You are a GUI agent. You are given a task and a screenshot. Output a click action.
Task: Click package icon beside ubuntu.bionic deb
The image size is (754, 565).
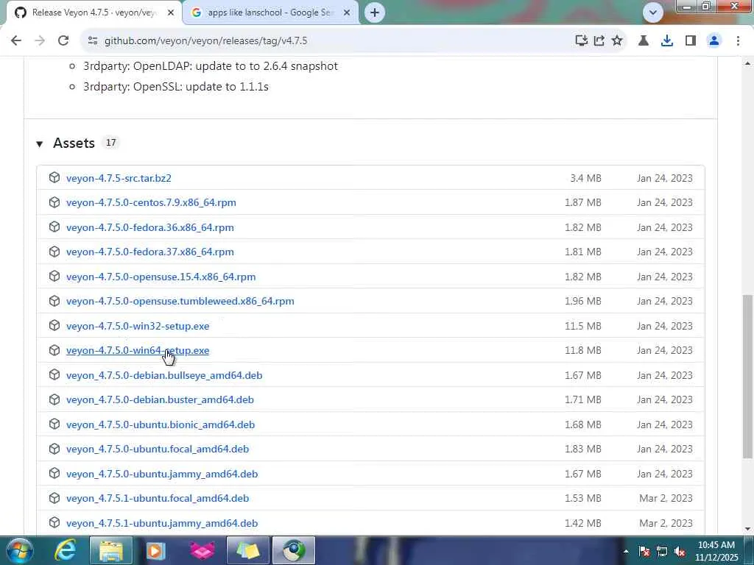point(54,424)
